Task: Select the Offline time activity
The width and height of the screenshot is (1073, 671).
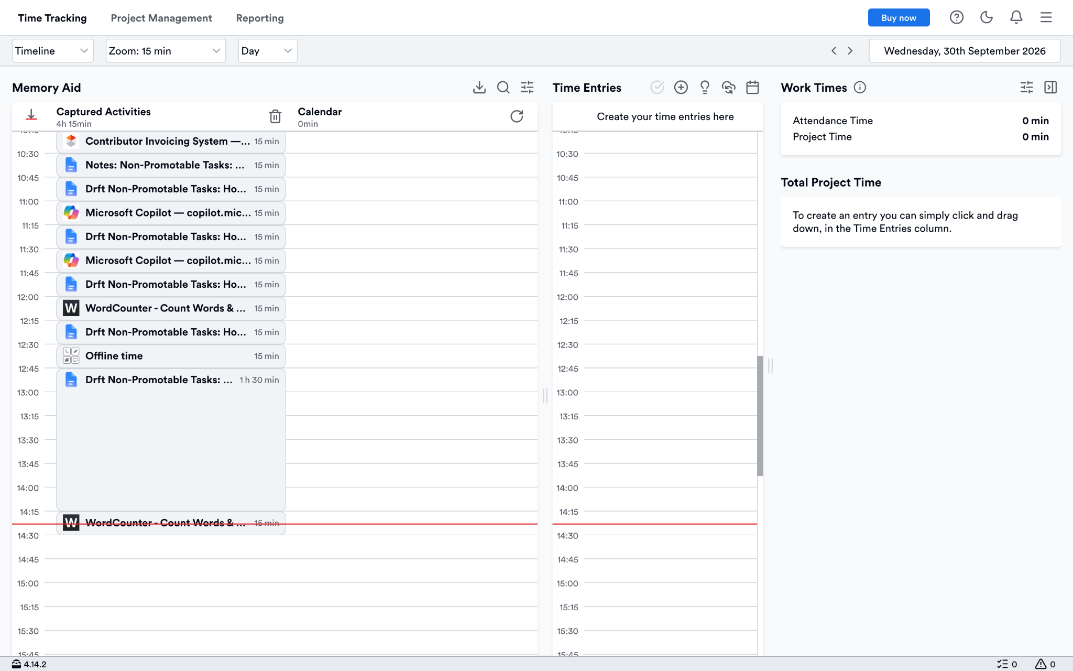Action: coord(171,356)
